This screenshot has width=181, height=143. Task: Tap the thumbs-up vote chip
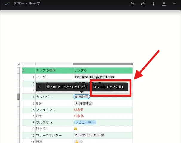79,142
